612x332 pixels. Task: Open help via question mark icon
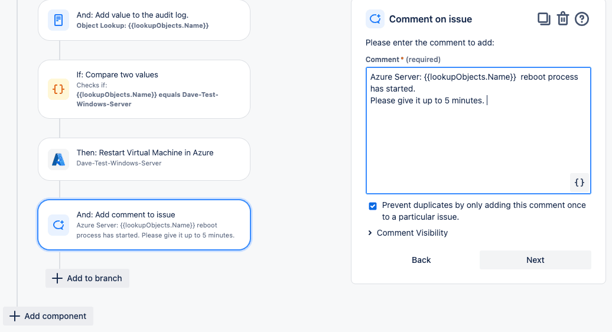(x=581, y=19)
